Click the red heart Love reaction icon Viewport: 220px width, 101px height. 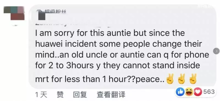click(197, 92)
